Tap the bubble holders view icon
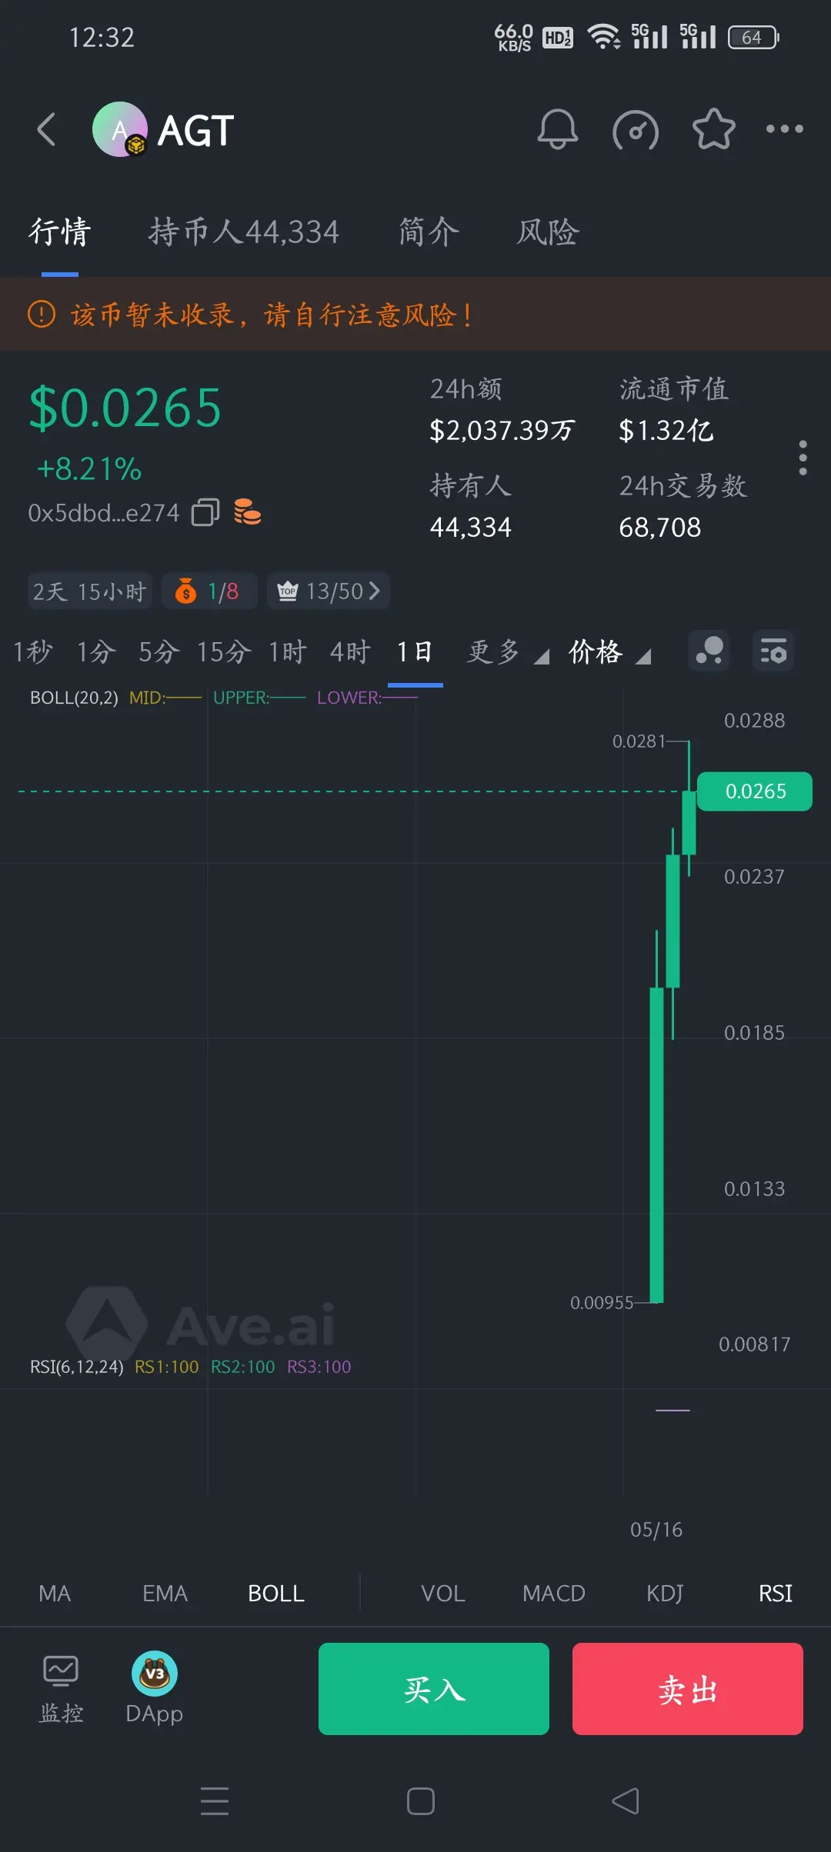 [x=709, y=651]
